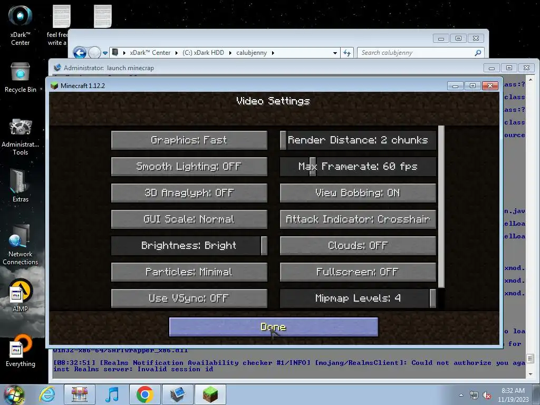The width and height of the screenshot is (540, 405).
Task: Expand arrow after (C:) xDark HDD
Action: coord(230,53)
